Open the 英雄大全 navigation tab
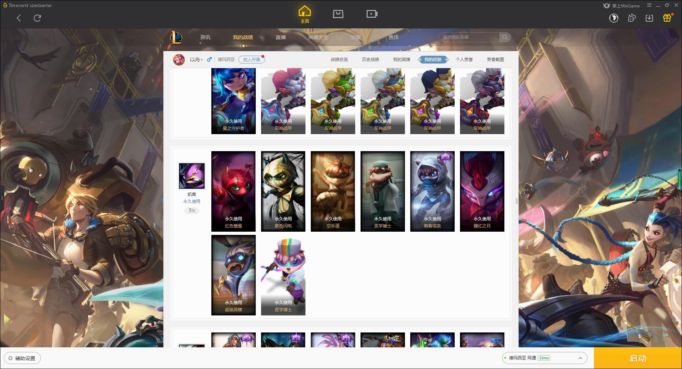682x369 pixels. [318, 37]
